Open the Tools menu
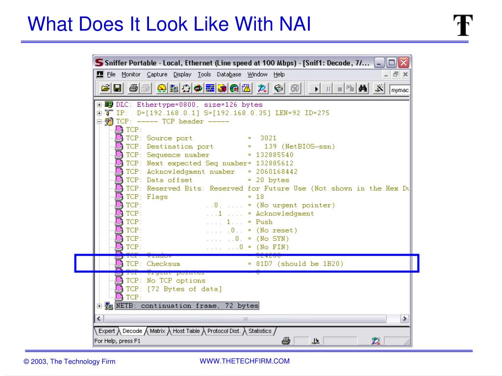 pos(204,74)
